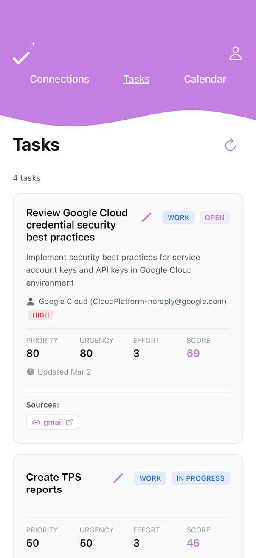Click the HIGH priority badge
256x558 pixels.
(41, 315)
